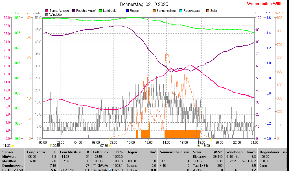289x171 pixels.
Task: Click the sunset icon next to 19:09
Action: coord(212,146)
